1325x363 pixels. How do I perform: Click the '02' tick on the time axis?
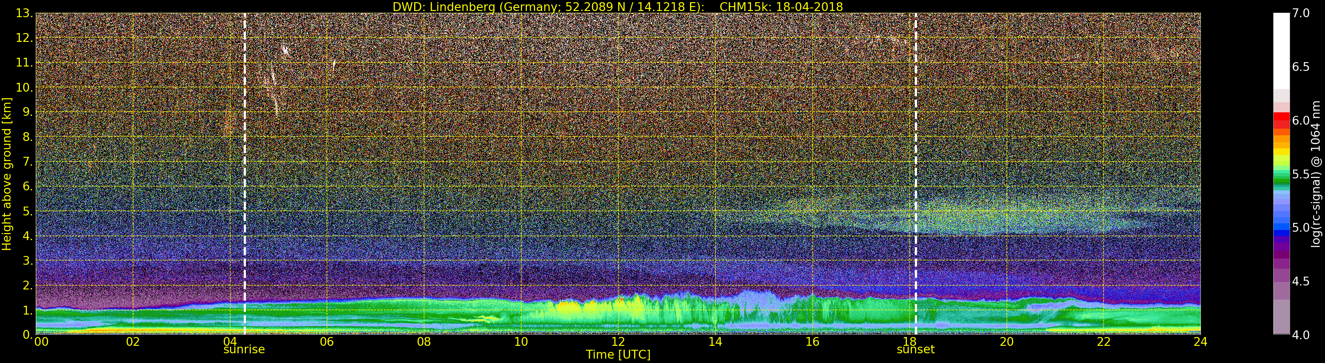(x=133, y=342)
